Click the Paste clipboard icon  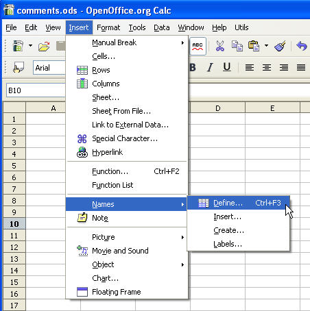coord(254,46)
